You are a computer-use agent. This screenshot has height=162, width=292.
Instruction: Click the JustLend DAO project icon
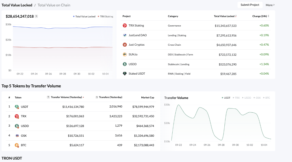[x=125, y=35]
